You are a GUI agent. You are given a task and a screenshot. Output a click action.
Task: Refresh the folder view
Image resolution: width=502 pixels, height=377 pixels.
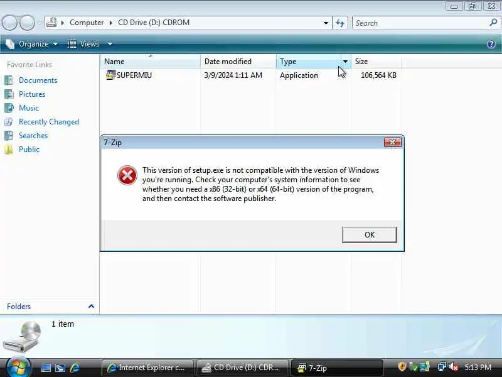click(340, 23)
